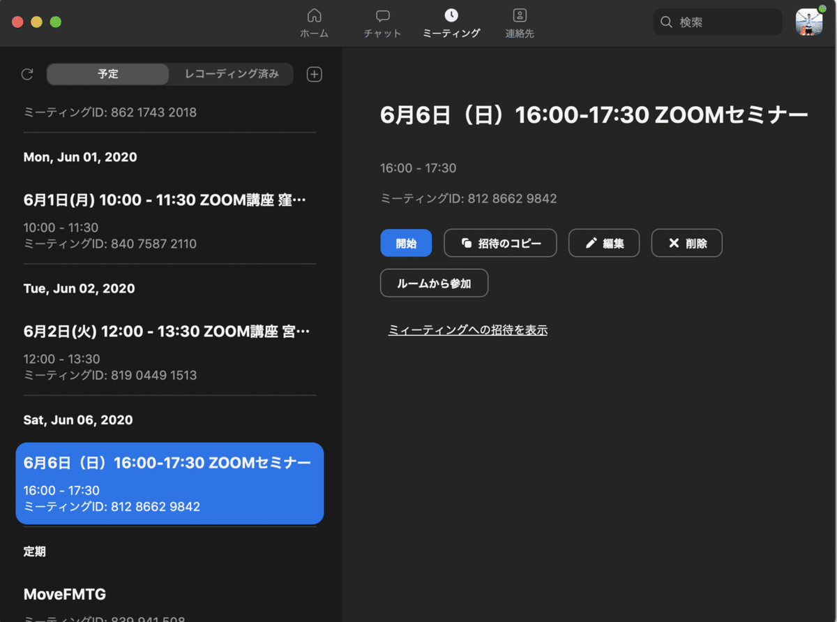Open your profile avatar in the top right
This screenshot has width=837, height=622.
pyautogui.click(x=809, y=22)
